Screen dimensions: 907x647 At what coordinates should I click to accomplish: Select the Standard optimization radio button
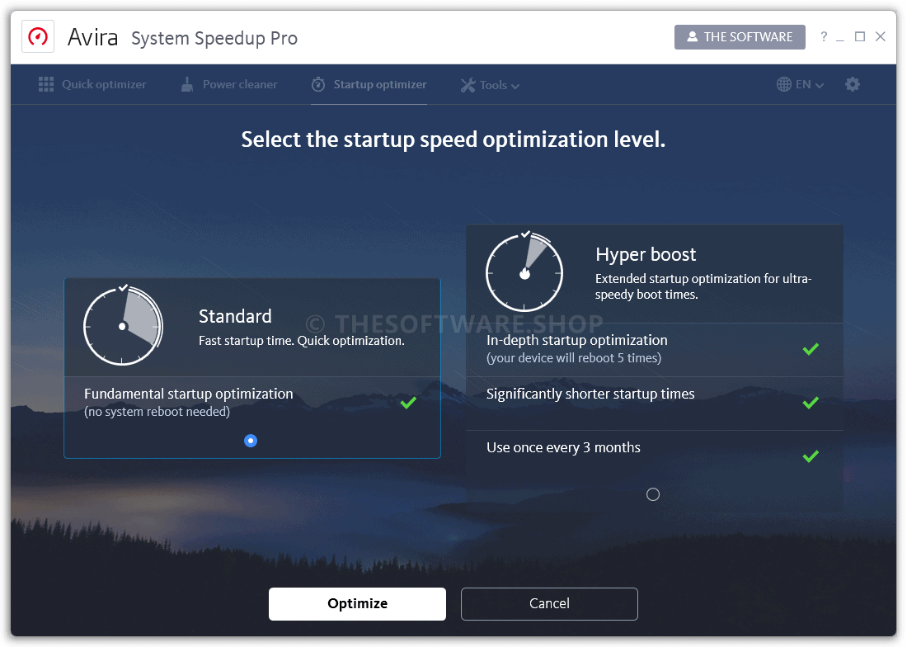click(x=251, y=441)
